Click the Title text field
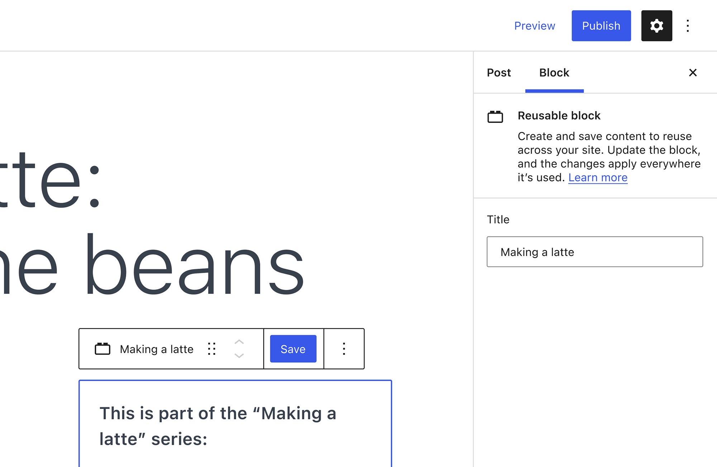The height and width of the screenshot is (467, 717). 594,252
